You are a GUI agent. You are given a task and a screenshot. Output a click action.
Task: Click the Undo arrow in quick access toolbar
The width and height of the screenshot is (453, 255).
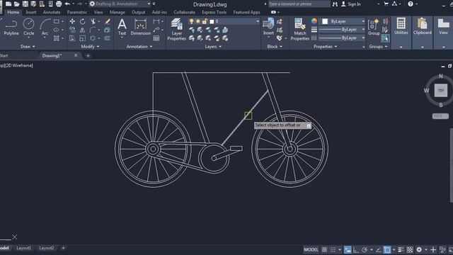pyautogui.click(x=67, y=4)
